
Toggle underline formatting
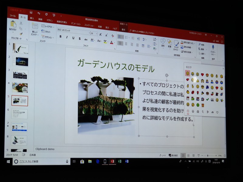[73, 38]
